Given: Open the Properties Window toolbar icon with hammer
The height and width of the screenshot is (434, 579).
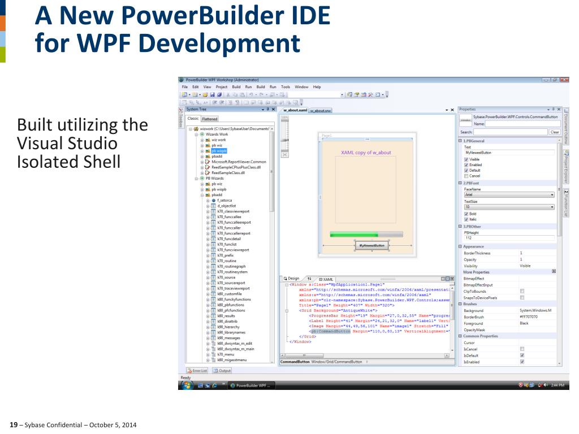Looking at the screenshot, I should tap(357, 95).
